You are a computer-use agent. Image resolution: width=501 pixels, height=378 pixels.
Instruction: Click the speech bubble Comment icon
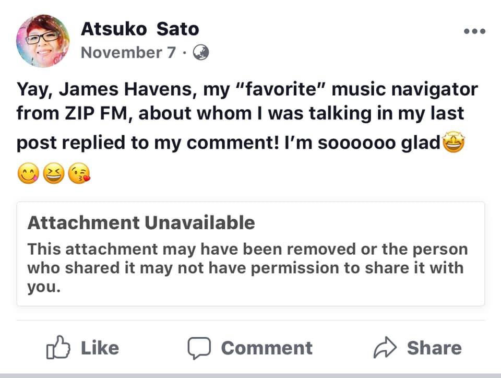click(199, 348)
